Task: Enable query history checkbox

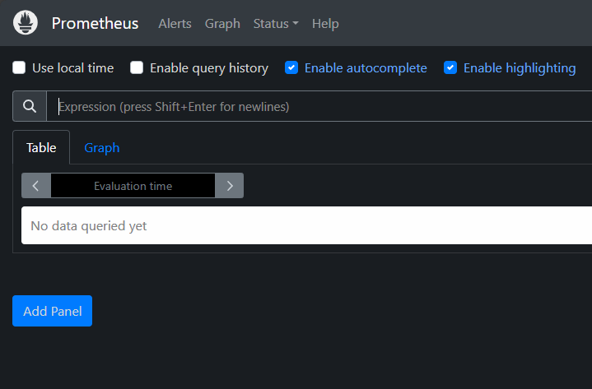Action: tap(137, 67)
